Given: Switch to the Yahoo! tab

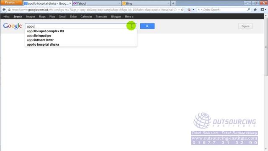Looking at the screenshot, I should click(x=97, y=3).
